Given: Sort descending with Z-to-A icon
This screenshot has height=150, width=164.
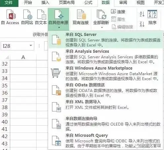Looking at the screenshot, I should 142,24.
